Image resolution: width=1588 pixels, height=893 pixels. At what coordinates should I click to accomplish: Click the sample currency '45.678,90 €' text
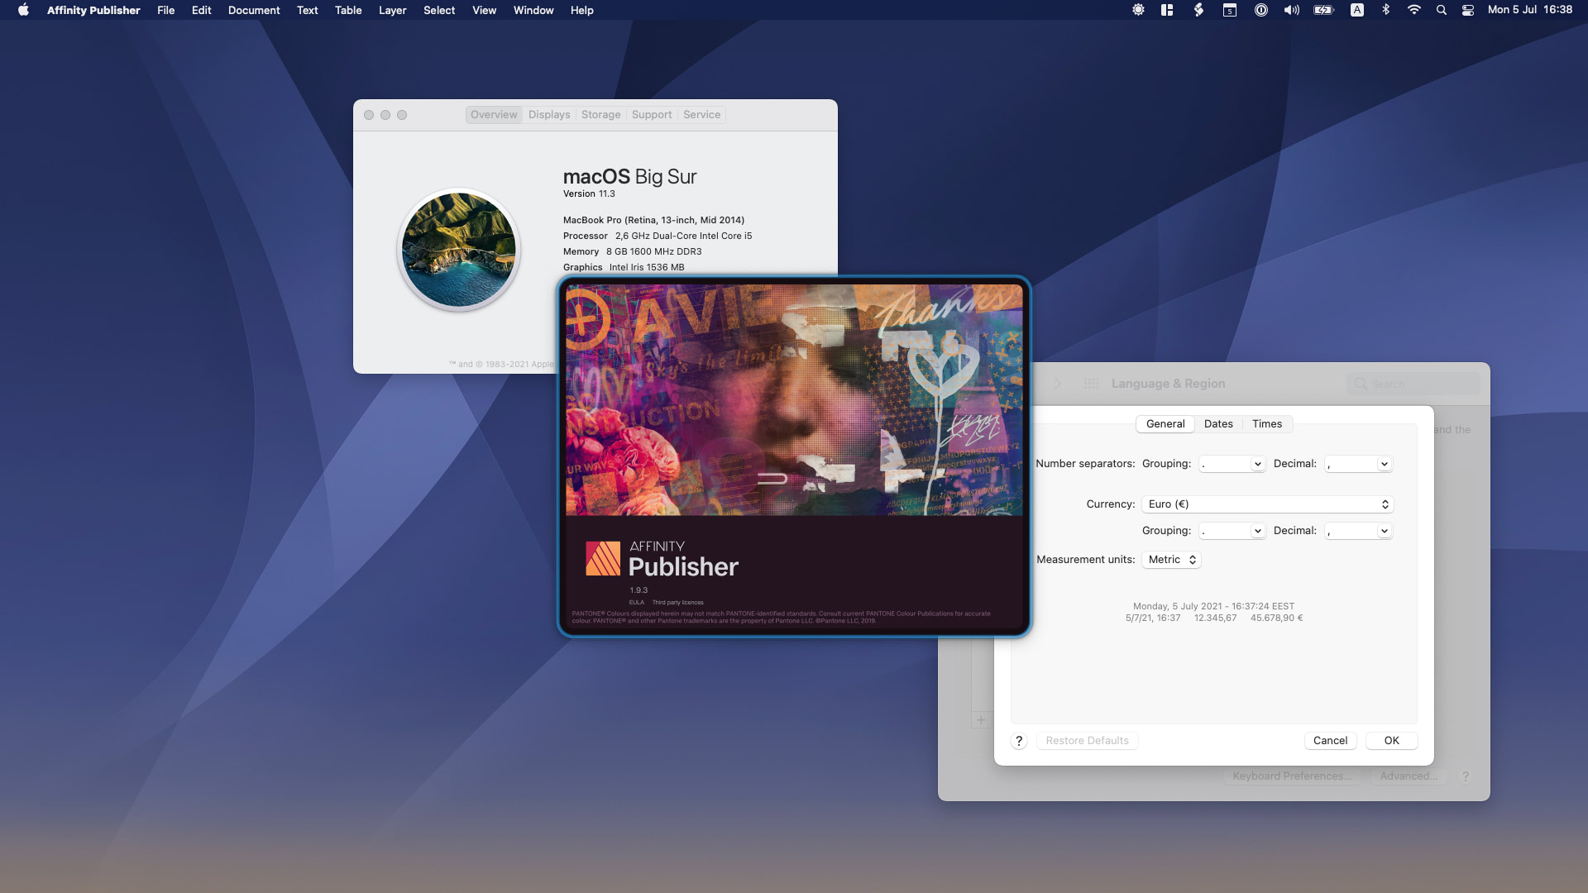[x=1276, y=618]
